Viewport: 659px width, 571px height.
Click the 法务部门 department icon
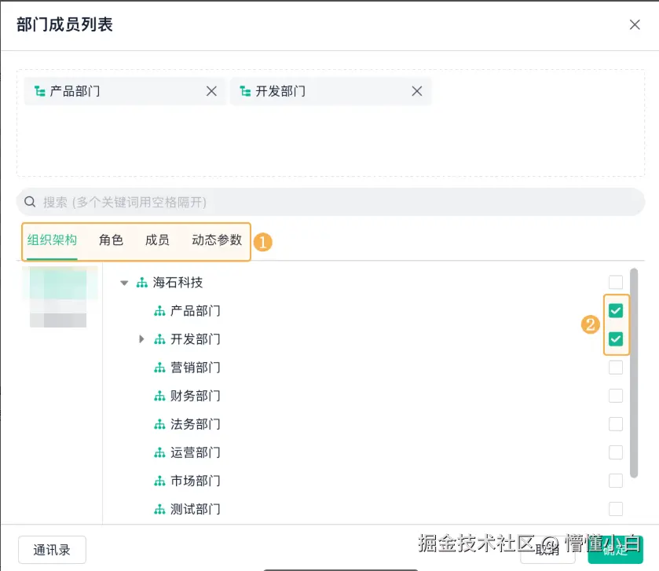point(161,423)
